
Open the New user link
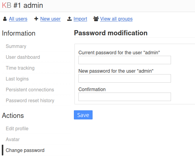coord(50,19)
